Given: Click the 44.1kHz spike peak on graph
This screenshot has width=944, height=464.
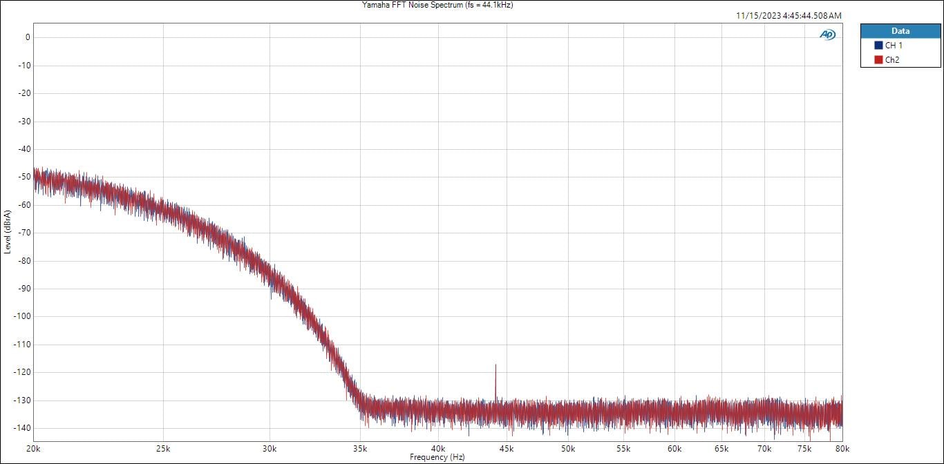Looking at the screenshot, I should tap(495, 365).
